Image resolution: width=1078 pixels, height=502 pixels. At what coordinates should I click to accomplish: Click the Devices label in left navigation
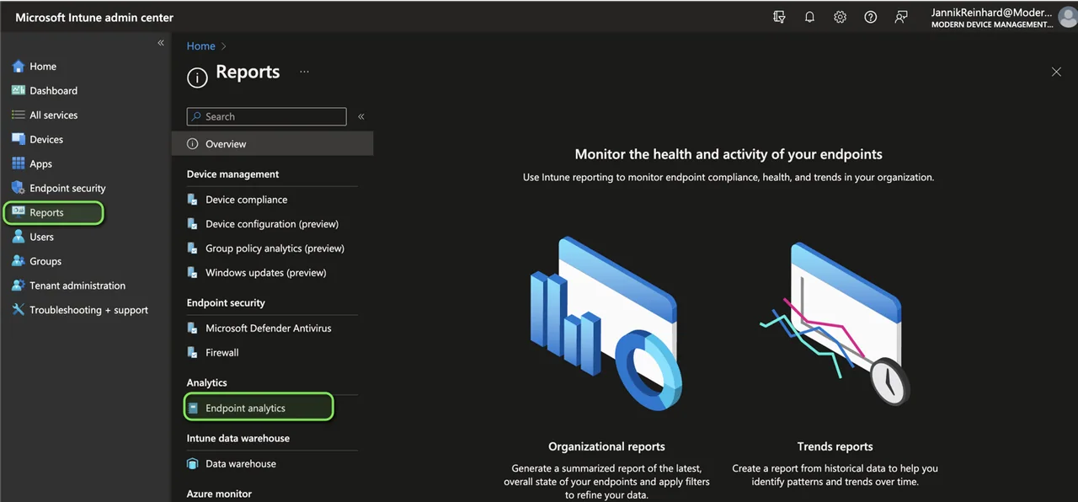point(46,140)
